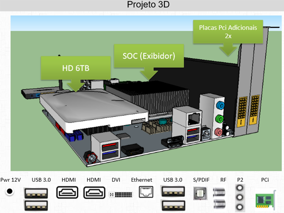Select the DVI connector icon

(120, 195)
